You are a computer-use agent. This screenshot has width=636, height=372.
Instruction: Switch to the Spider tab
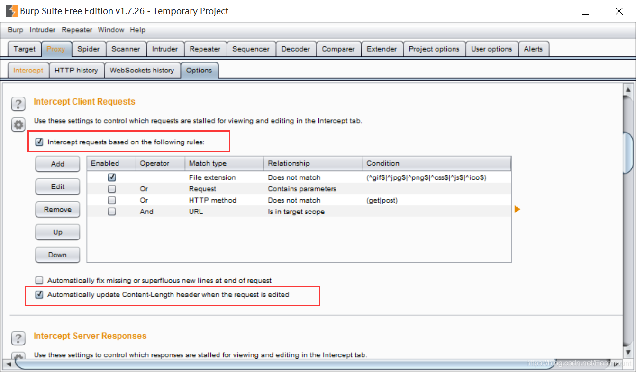point(89,49)
